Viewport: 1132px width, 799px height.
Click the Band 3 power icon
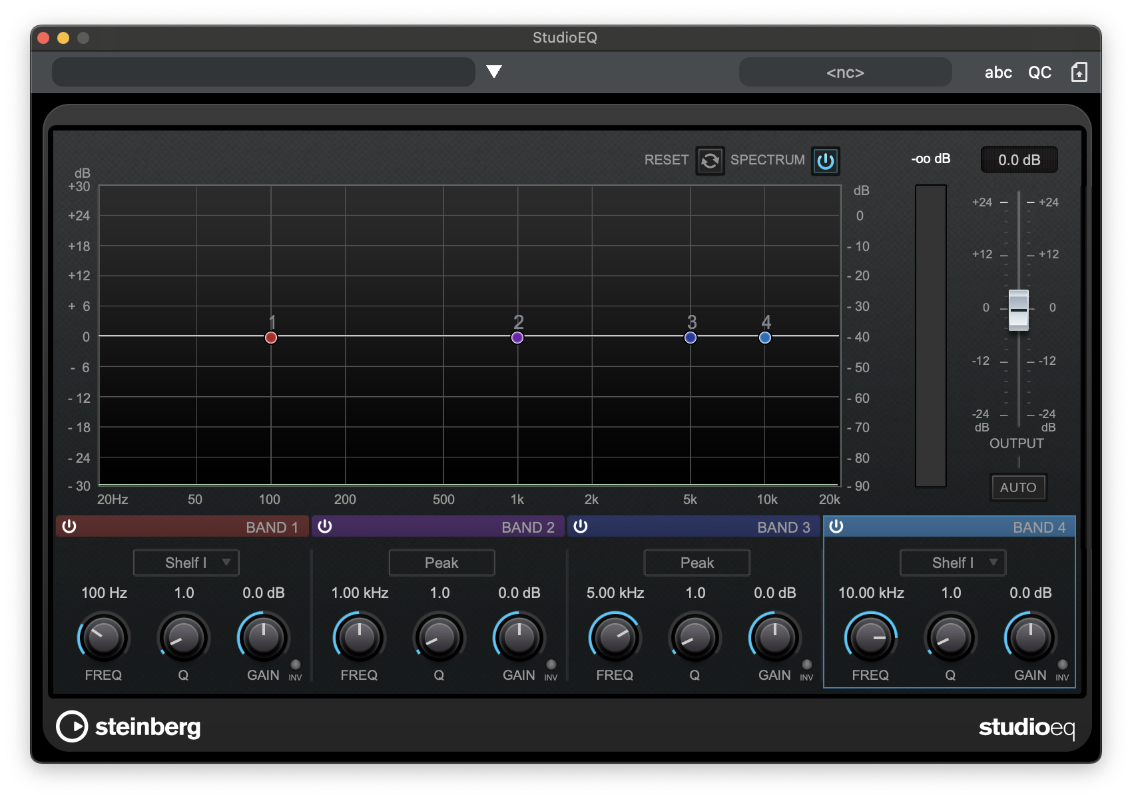click(x=581, y=527)
